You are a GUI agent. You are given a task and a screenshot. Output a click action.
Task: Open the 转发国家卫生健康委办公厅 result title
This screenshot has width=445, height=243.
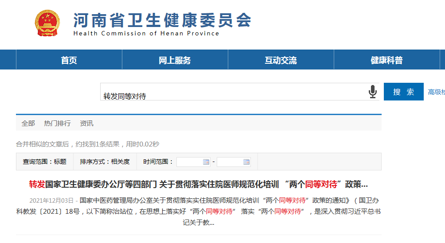pos(198,184)
